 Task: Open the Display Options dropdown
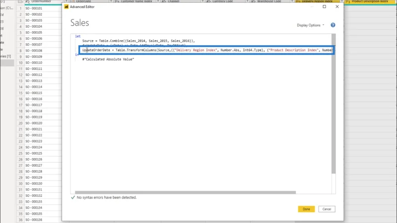311,25
